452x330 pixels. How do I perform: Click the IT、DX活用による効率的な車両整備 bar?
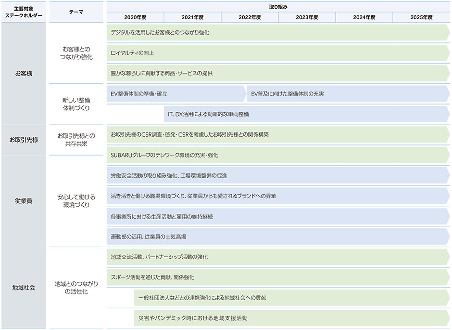coord(307,114)
